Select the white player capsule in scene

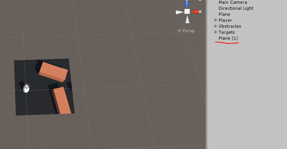(x=26, y=89)
